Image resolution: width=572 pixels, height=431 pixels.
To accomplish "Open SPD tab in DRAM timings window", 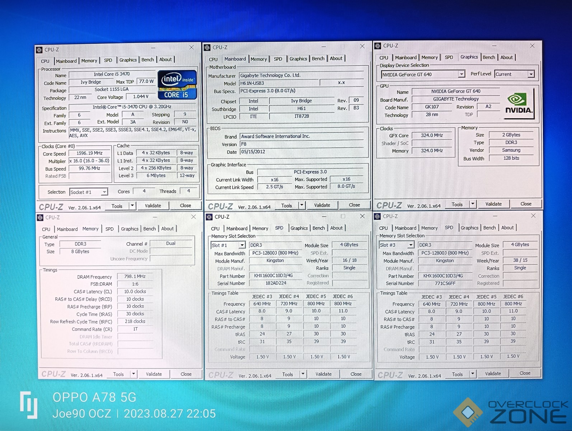I will pos(109,229).
